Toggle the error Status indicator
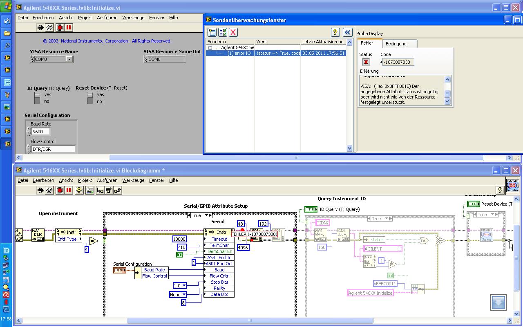Viewport: 523px width, 327px height. [x=366, y=62]
